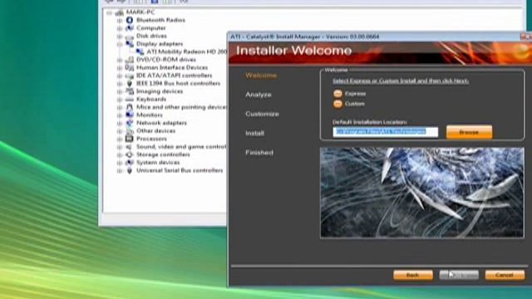532x299 pixels.
Task: Click the Sound, video and game controllers icon
Action: 130,147
